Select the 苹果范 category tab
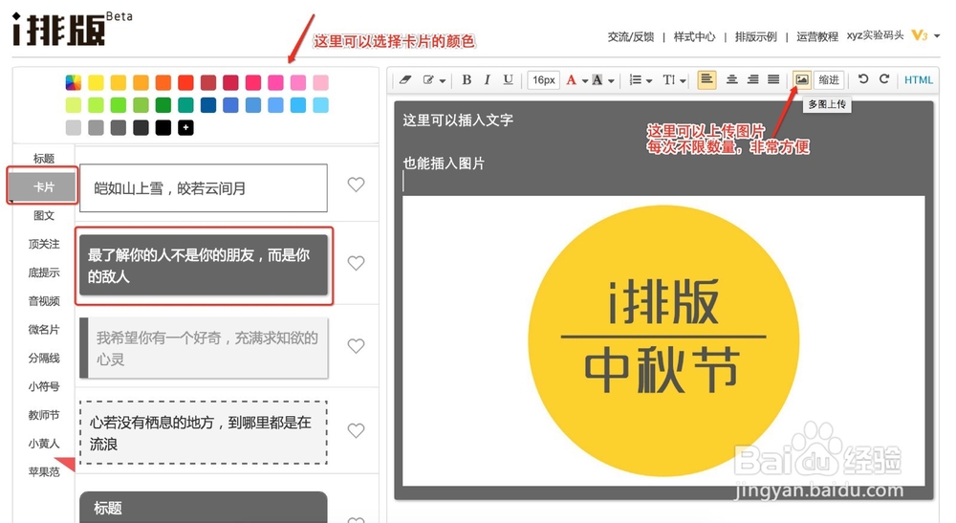This screenshot has width=956, height=523. click(44, 471)
